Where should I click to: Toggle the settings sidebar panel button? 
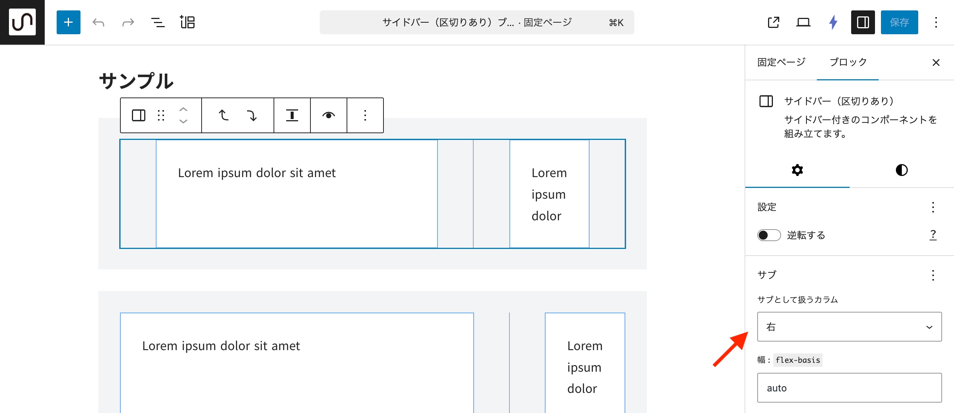[863, 22]
